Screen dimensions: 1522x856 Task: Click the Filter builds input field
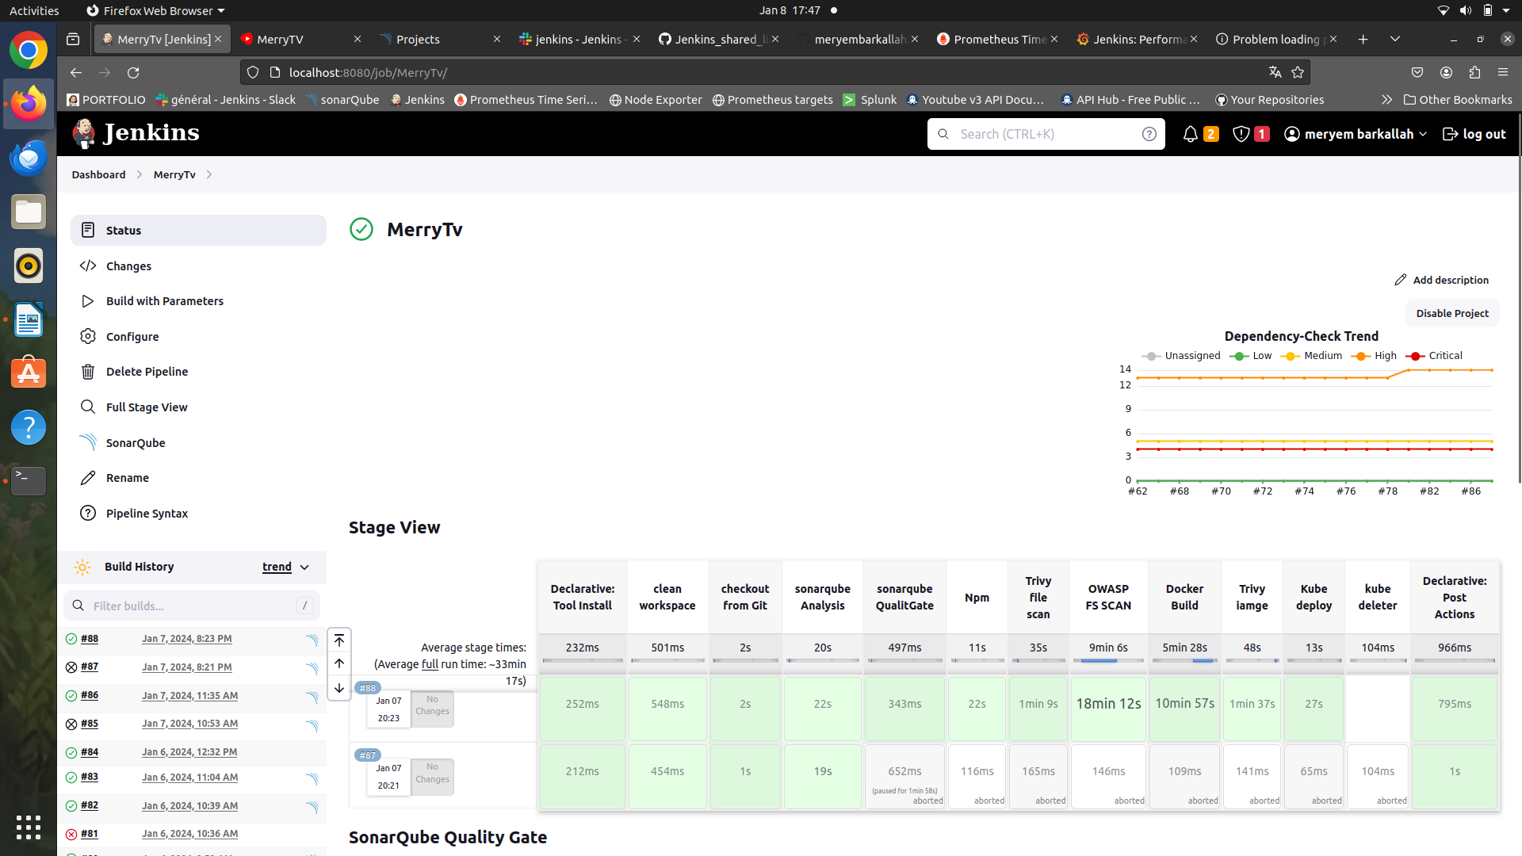tap(190, 606)
